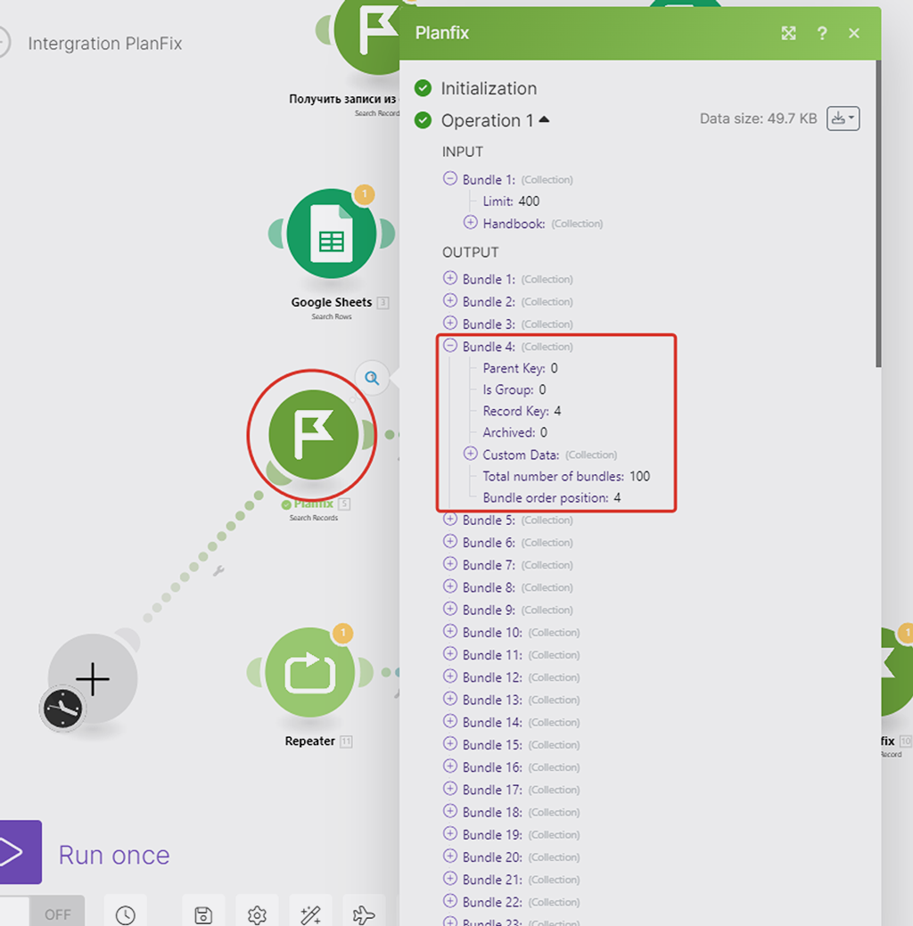Expand Planfix panel to full screen
Image resolution: width=913 pixels, height=926 pixels.
pyautogui.click(x=788, y=33)
